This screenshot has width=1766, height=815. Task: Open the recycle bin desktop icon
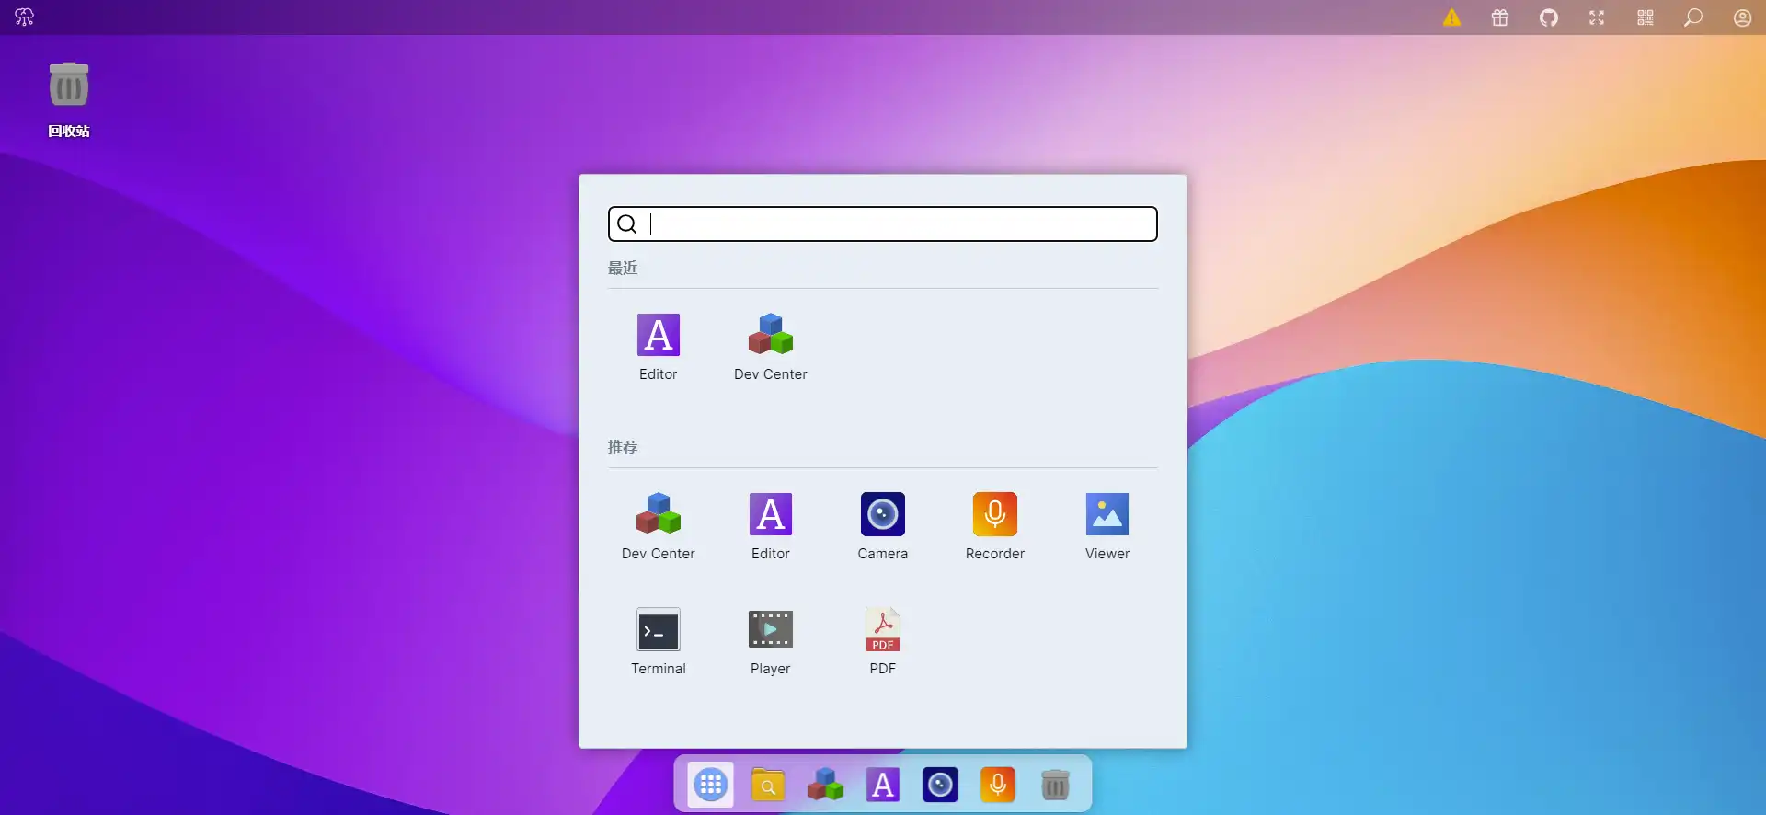pyautogui.click(x=69, y=87)
